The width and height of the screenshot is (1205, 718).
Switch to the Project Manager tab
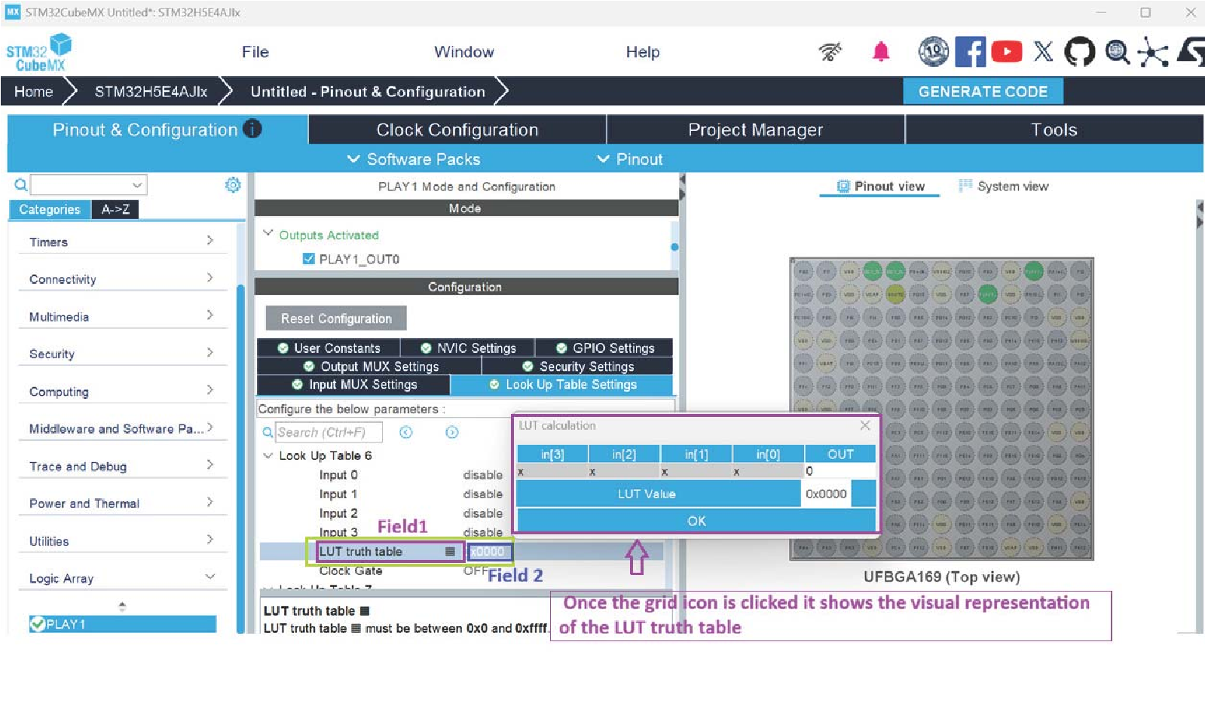pos(755,129)
